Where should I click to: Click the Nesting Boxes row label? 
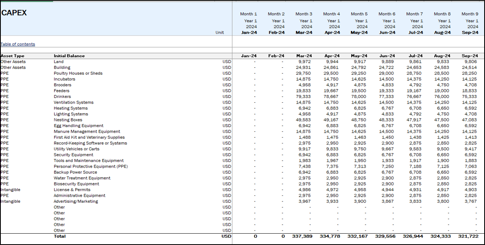point(68,120)
